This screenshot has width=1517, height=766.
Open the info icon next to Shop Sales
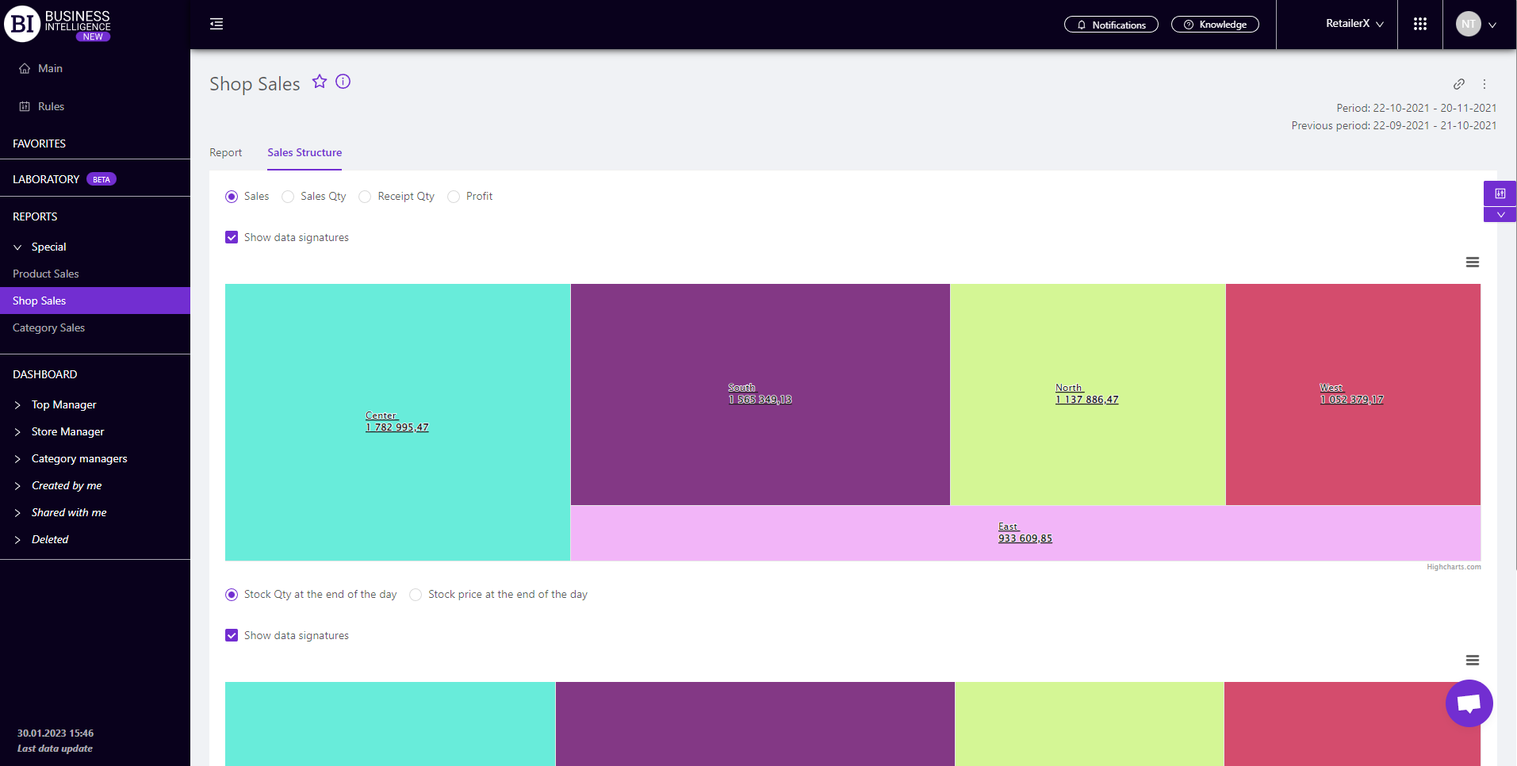click(x=343, y=82)
